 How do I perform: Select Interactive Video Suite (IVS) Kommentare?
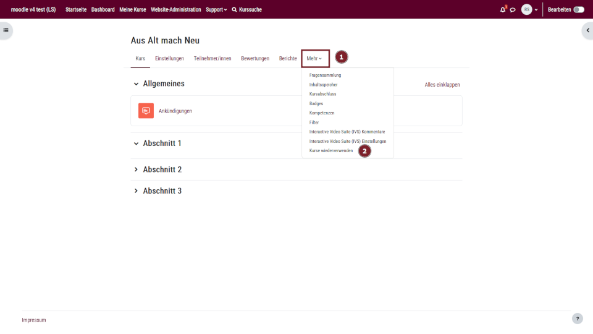coord(347,132)
